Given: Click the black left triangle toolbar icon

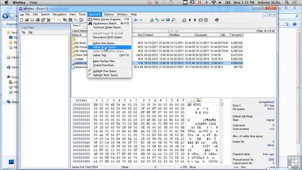Looking at the screenshot, I should click(x=190, y=20).
